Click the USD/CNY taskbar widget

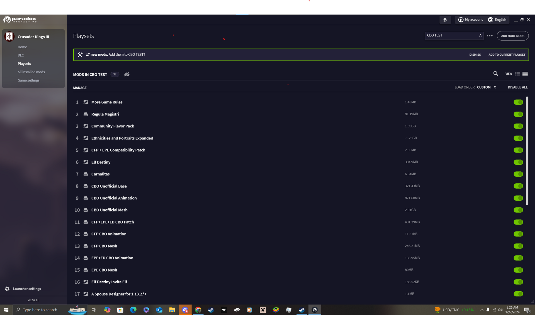pyautogui.click(x=454, y=310)
